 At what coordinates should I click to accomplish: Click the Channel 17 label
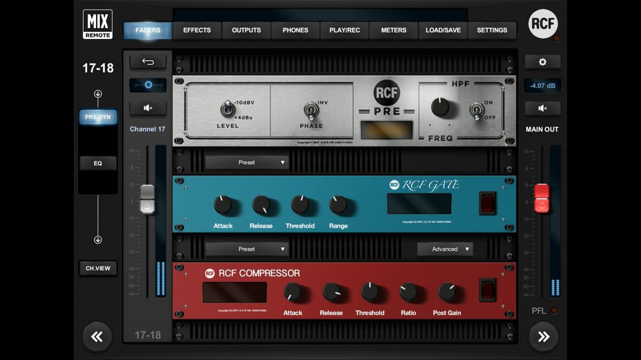[x=147, y=129]
